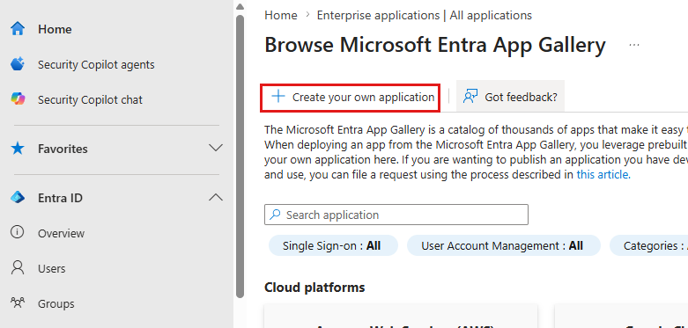Click into the Search application field

[x=396, y=215]
